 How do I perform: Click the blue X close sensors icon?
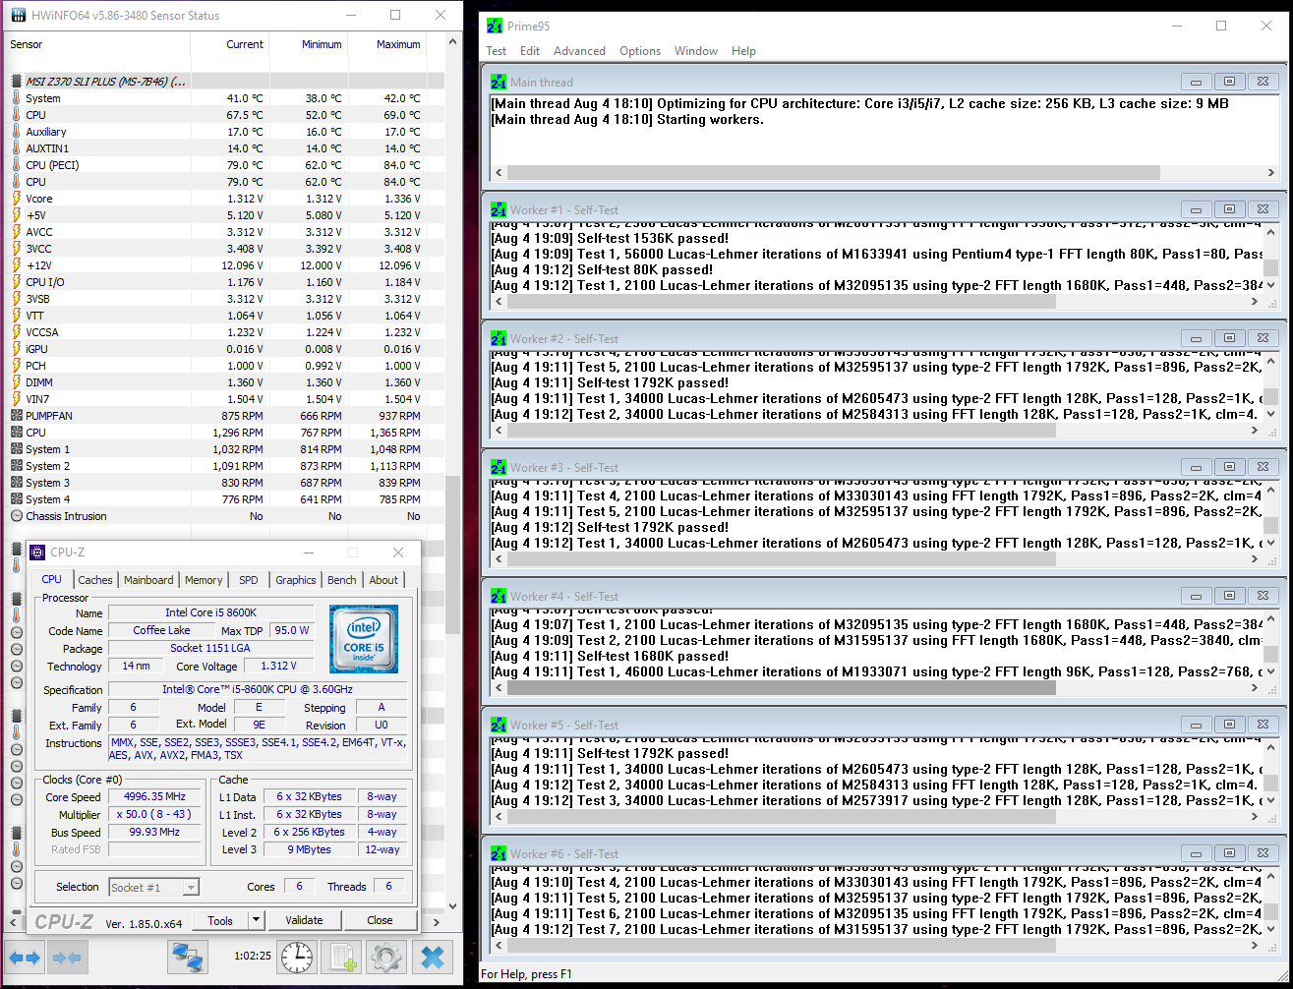[x=432, y=957]
